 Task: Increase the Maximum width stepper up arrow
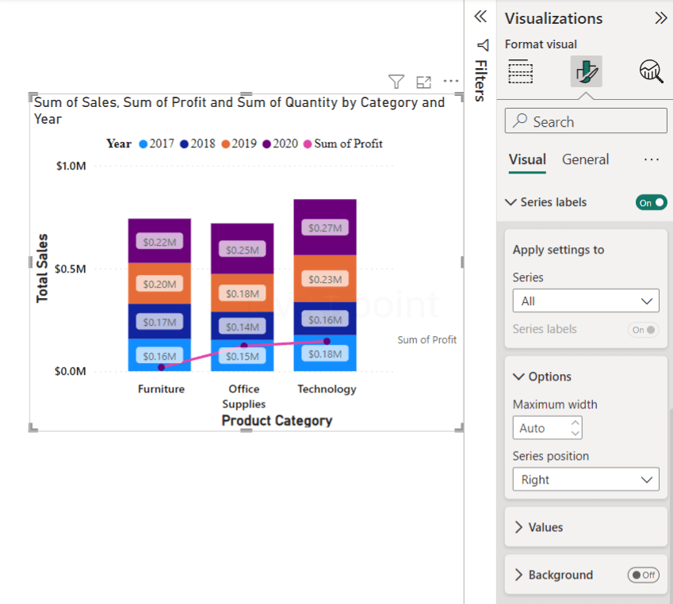click(x=575, y=422)
